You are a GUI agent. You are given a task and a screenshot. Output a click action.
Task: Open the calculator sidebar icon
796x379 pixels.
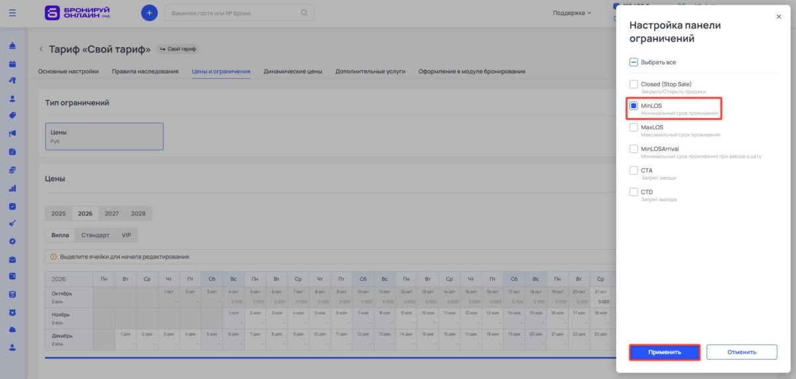(13, 294)
